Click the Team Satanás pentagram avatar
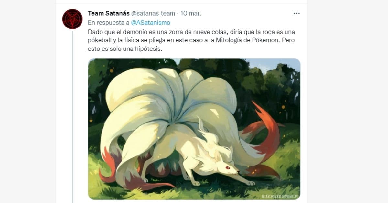This screenshot has height=203, width=388. click(x=72, y=19)
